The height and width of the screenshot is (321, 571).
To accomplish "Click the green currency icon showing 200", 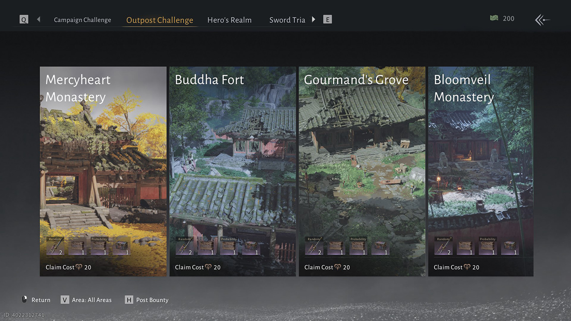I will click(494, 18).
